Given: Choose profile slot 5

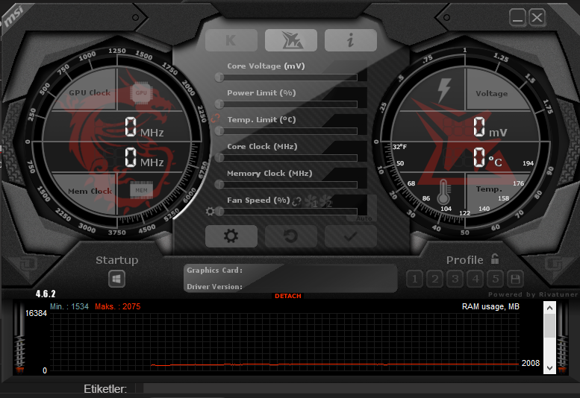Looking at the screenshot, I should pyautogui.click(x=496, y=279).
